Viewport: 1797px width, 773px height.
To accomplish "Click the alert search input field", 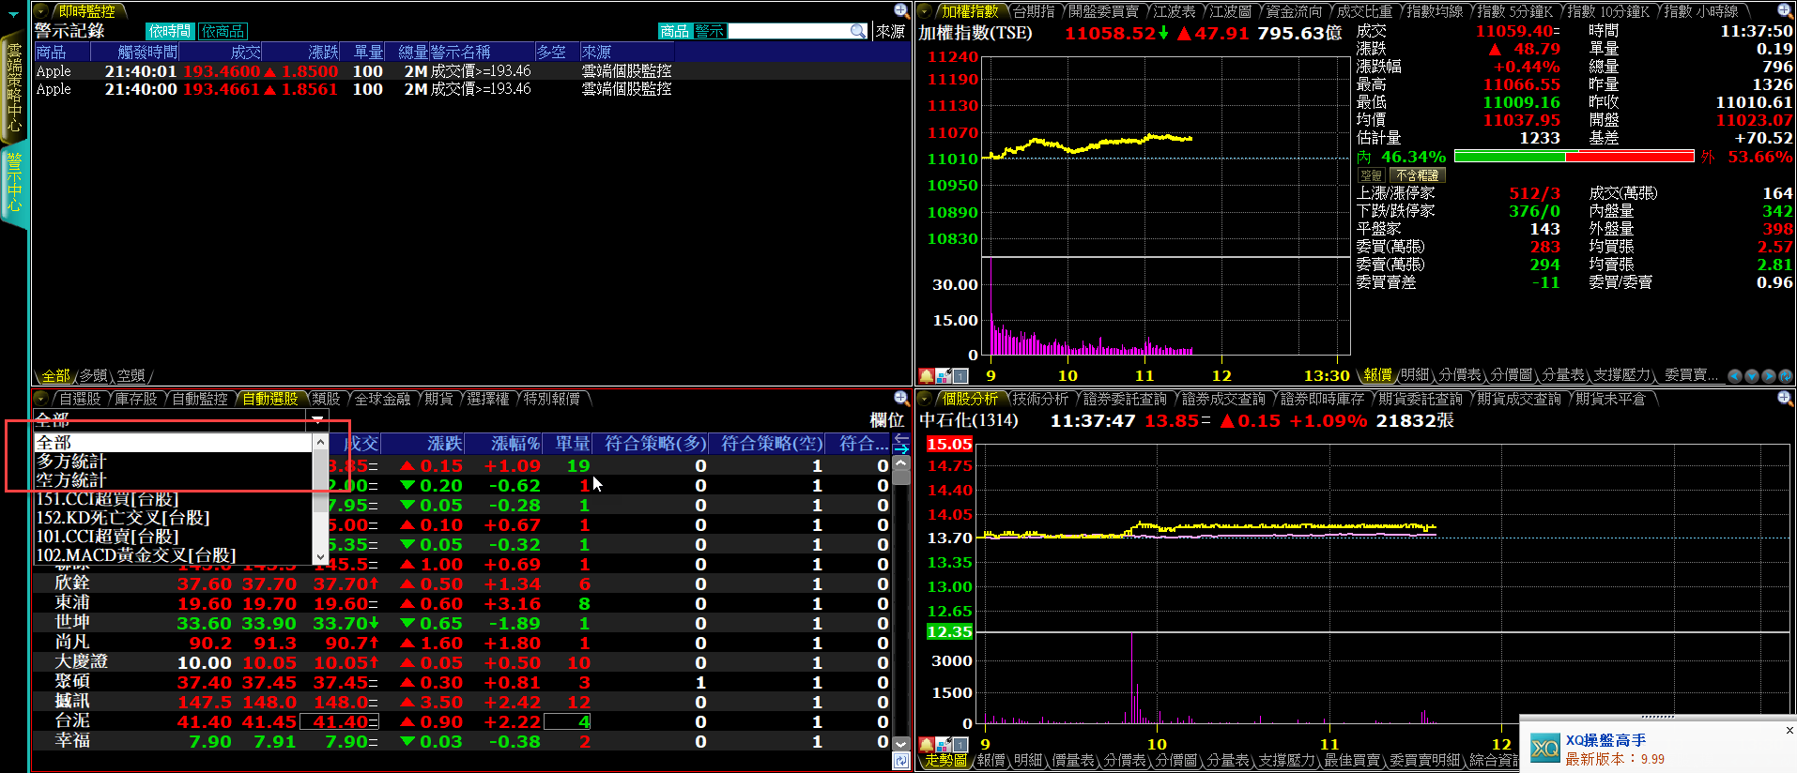I will pyautogui.click(x=789, y=32).
